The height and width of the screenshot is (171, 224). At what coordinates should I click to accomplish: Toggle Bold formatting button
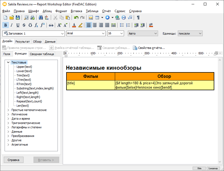point(5,25)
